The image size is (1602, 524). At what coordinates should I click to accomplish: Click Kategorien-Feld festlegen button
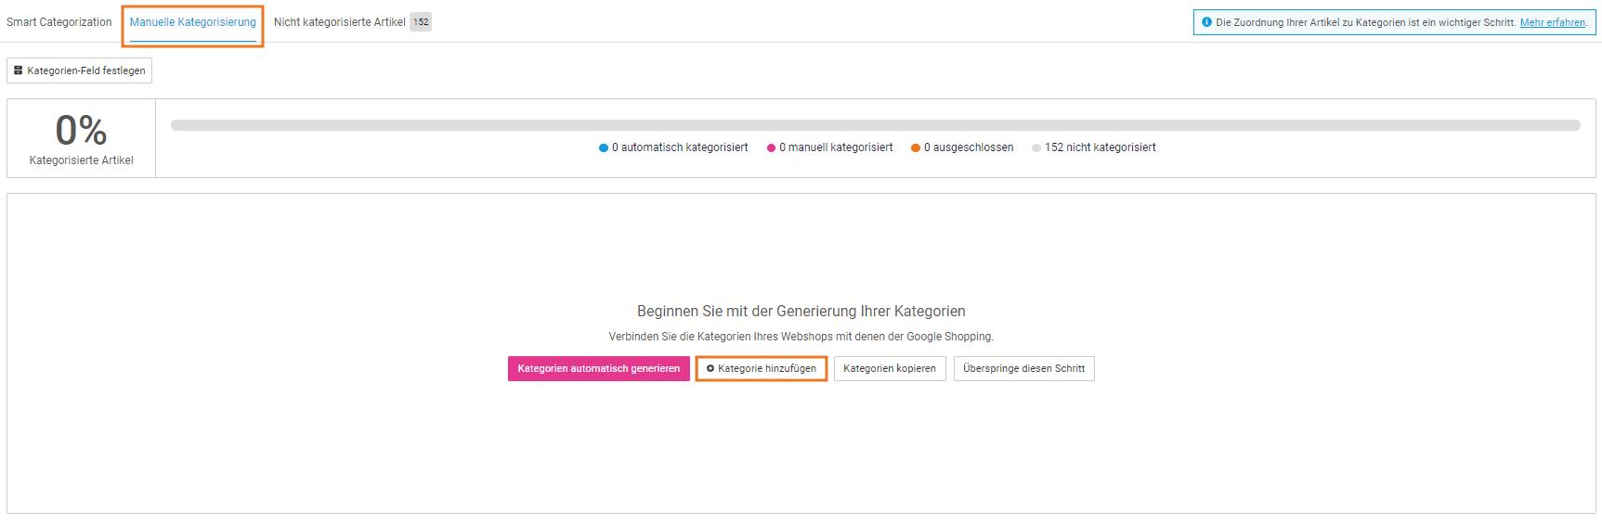pyautogui.click(x=80, y=70)
